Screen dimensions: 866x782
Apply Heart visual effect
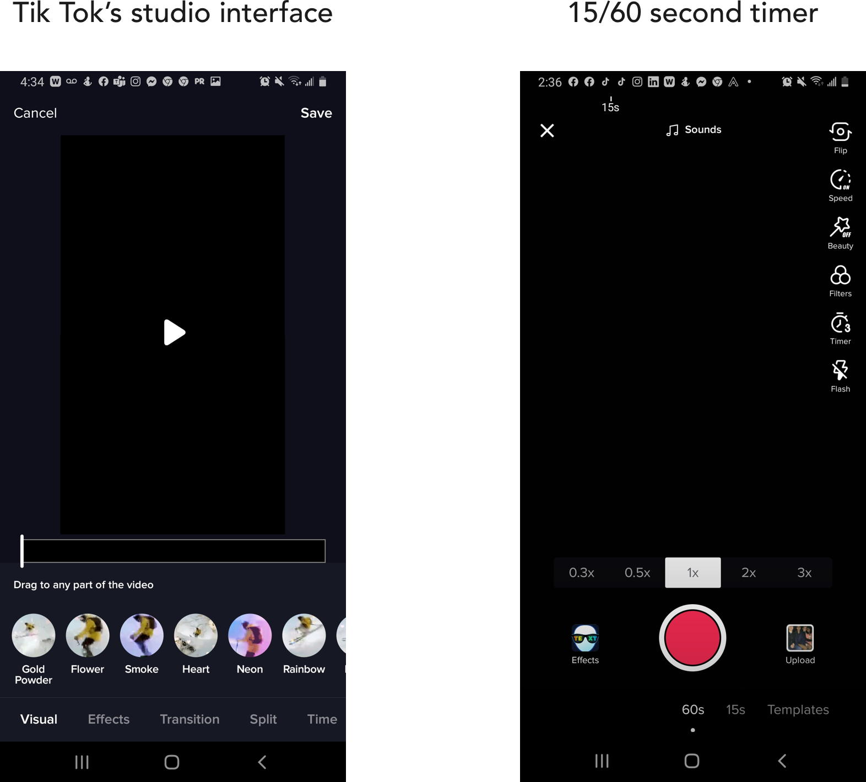click(196, 636)
